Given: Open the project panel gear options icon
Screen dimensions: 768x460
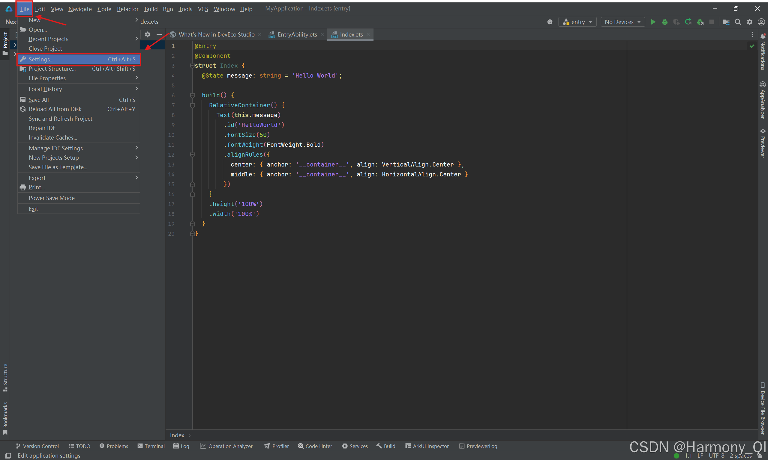Looking at the screenshot, I should (x=148, y=34).
